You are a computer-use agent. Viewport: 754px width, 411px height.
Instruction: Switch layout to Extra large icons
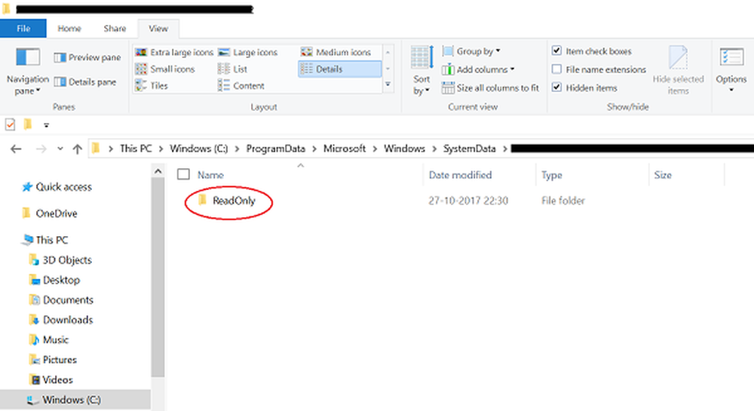click(174, 52)
